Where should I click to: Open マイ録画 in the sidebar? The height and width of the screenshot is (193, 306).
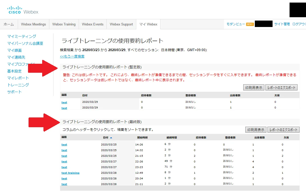click(x=14, y=50)
